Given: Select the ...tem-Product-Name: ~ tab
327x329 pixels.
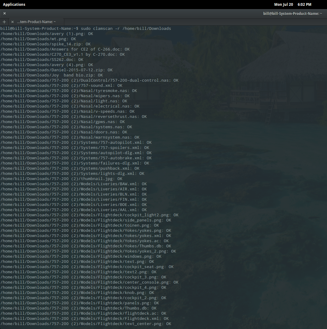Looking at the screenshot, I should click(36, 22).
